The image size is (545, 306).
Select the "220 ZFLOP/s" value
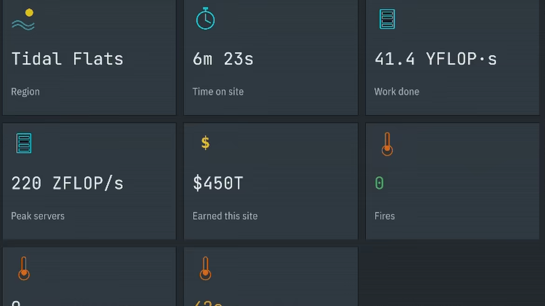pos(68,183)
